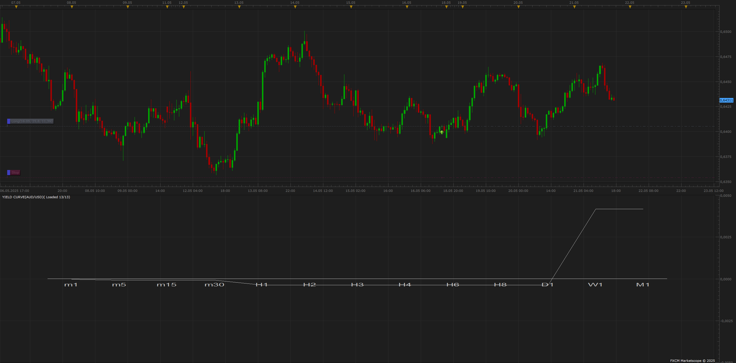The image size is (736, 363).
Task: Click the 15.05 02:00 time axis label
Action: click(356, 191)
